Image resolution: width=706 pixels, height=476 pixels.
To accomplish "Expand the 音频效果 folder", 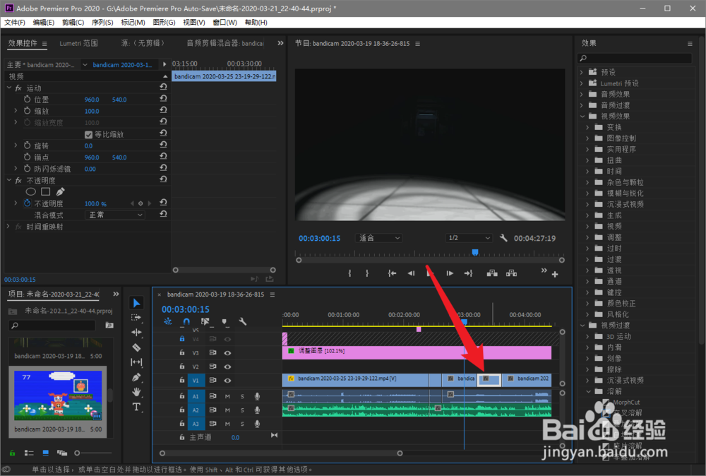I will pyautogui.click(x=582, y=94).
